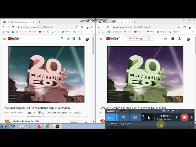The height and width of the screenshot is (147, 196).
Task: Open screen recording mode dropdown arrow
Action: click(x=116, y=117)
